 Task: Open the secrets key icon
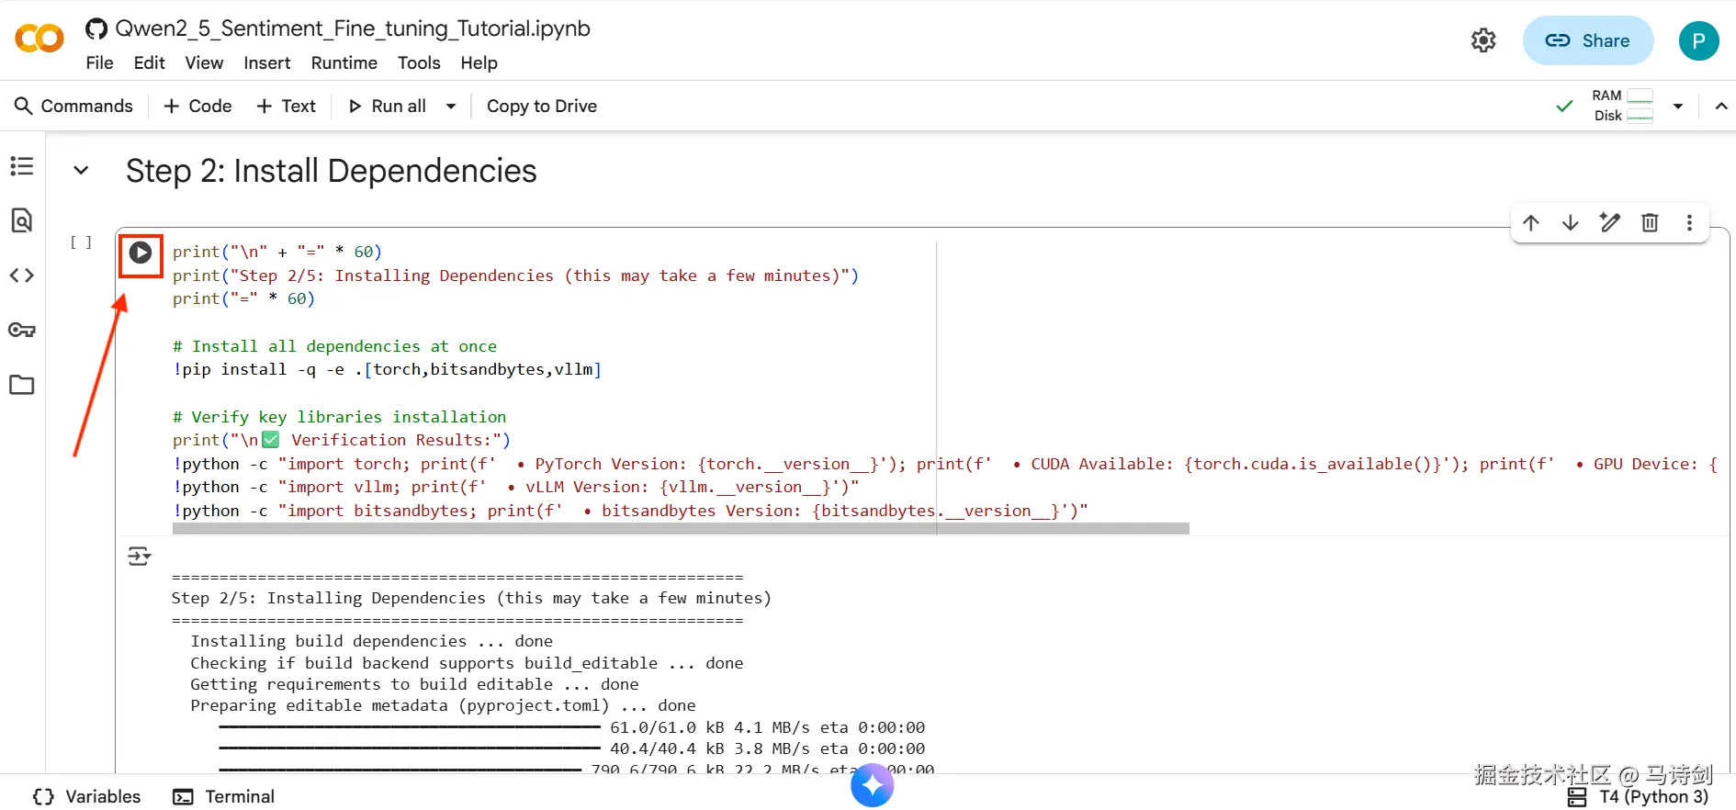tap(22, 330)
